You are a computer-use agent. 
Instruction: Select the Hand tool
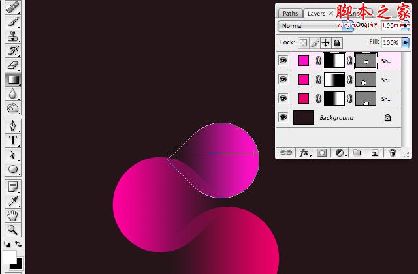point(13,215)
